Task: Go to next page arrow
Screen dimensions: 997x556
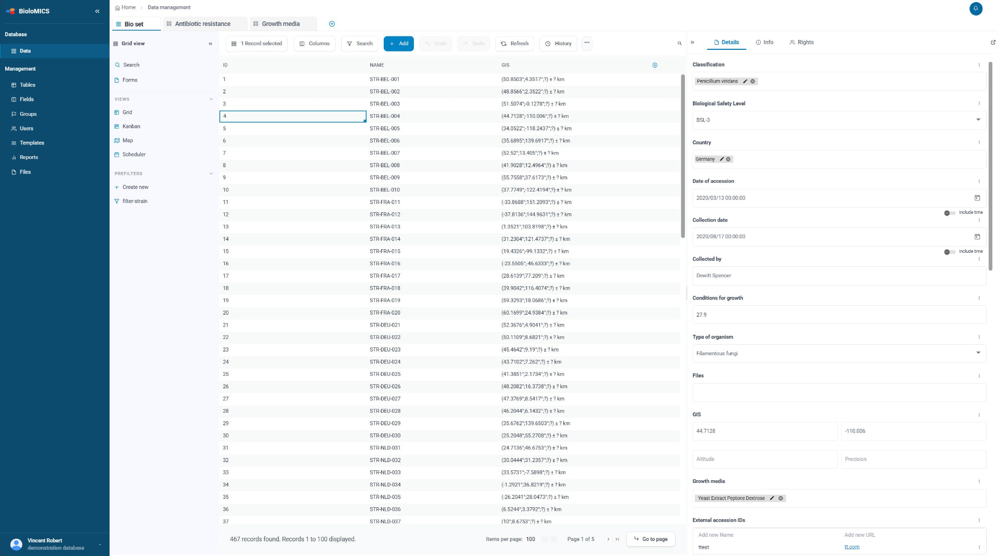Action: 608,539
